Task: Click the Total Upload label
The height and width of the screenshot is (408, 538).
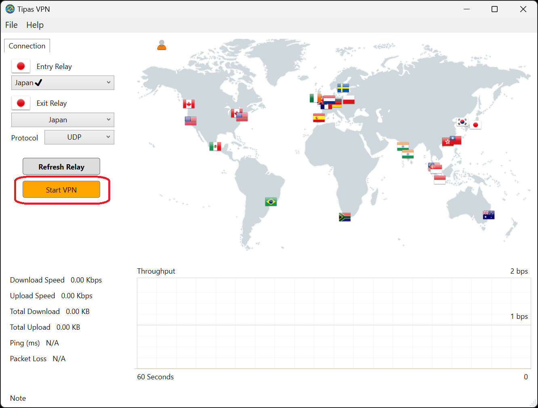Action: (30, 327)
